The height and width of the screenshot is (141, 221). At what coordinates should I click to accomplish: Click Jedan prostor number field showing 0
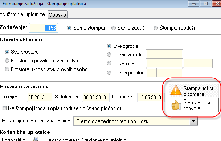coord(170,73)
